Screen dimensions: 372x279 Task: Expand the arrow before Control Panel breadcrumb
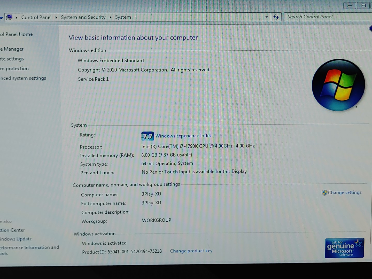click(17, 18)
